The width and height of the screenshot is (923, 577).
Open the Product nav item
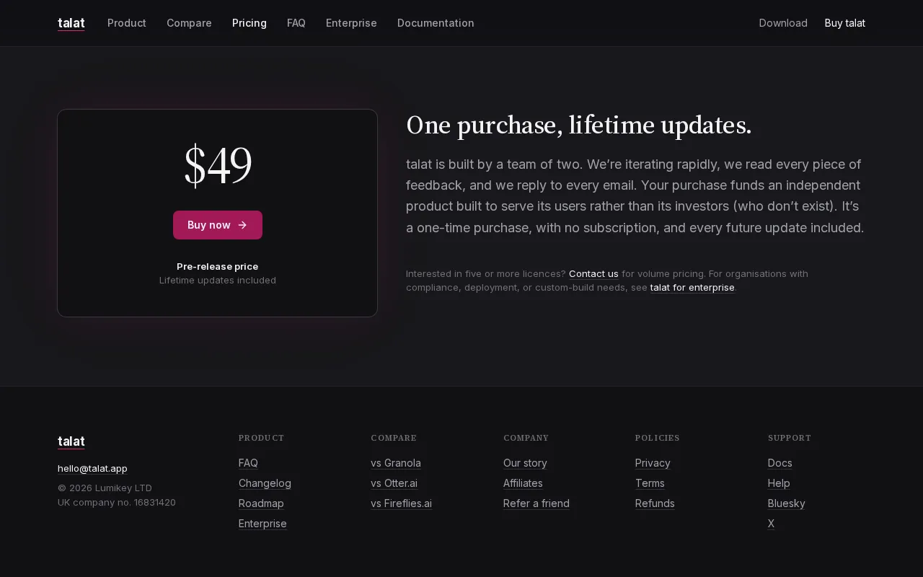[127, 23]
